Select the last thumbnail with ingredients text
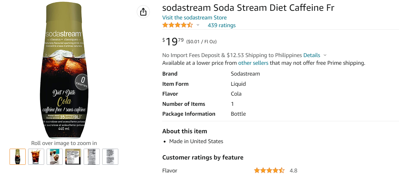Image resolution: width=399 pixels, height=178 pixels. 110,157
